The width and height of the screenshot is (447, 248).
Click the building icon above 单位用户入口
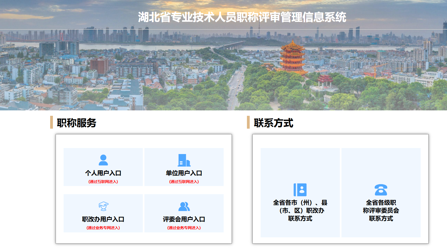tap(184, 161)
